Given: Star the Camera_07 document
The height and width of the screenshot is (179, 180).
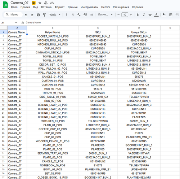Looking at the screenshot, I should [x=40, y=3].
